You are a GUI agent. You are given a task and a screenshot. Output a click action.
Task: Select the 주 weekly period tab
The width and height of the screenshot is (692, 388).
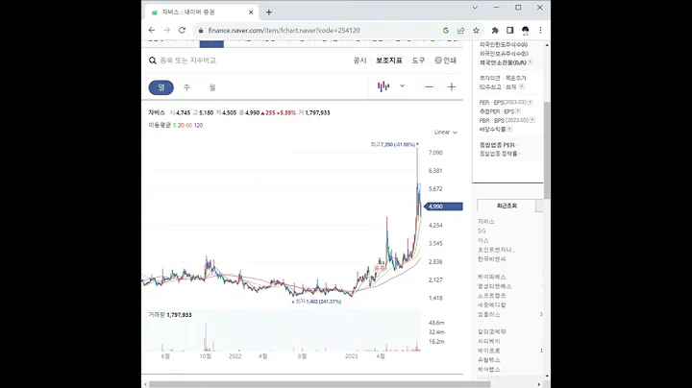click(186, 87)
